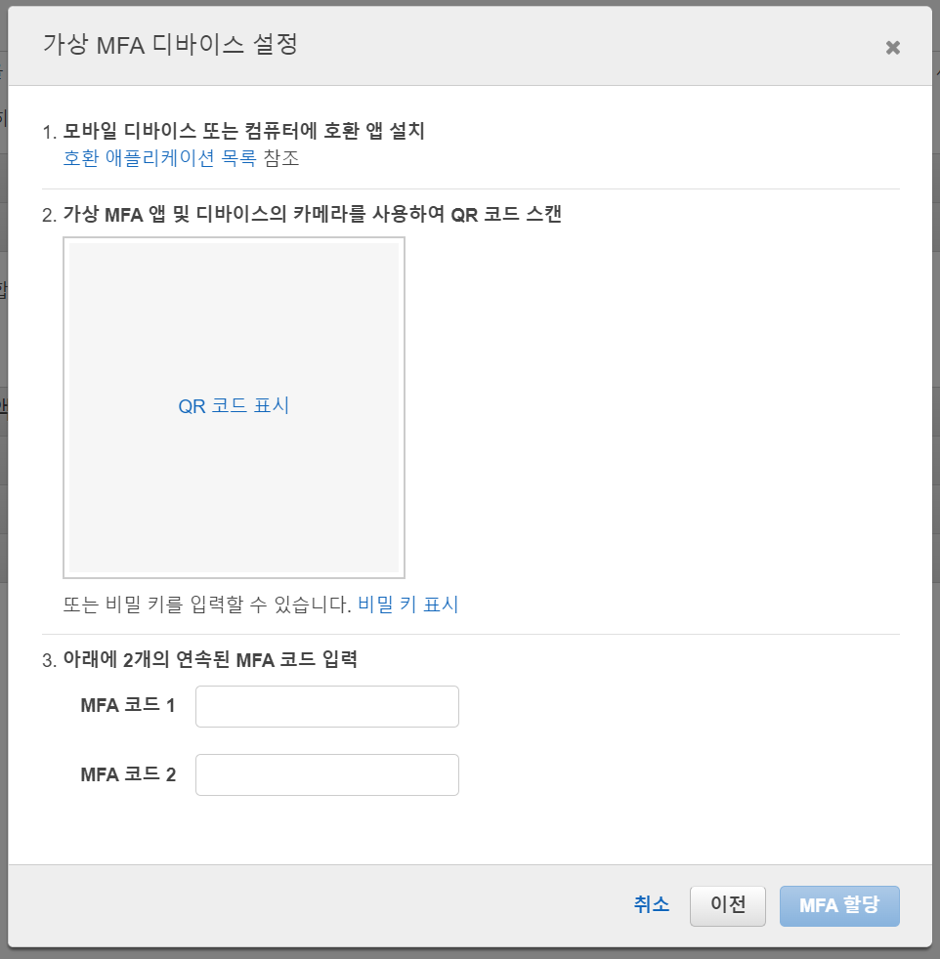This screenshot has width=940, height=959.
Task: Go back with the 이전 button
Action: tap(728, 906)
